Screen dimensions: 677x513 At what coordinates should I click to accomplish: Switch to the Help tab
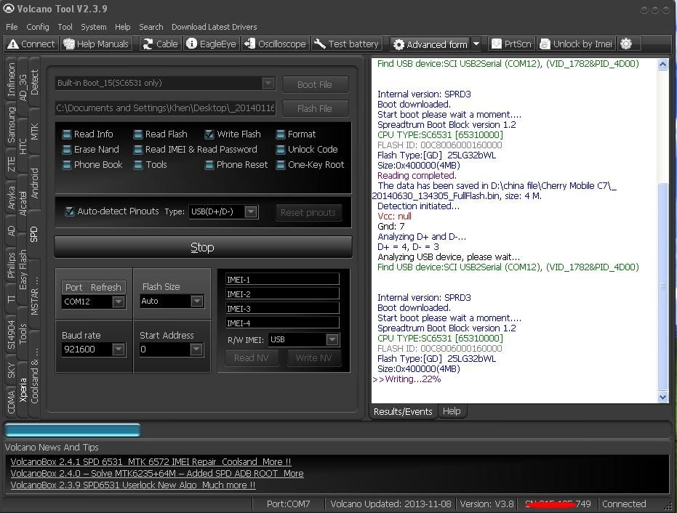tap(452, 411)
